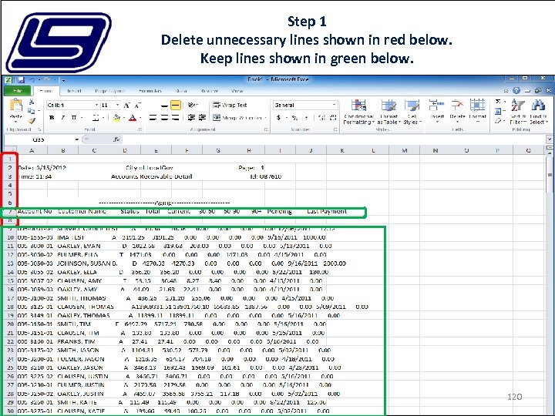
Task: Click the Cut scissors icon
Action: click(32, 102)
